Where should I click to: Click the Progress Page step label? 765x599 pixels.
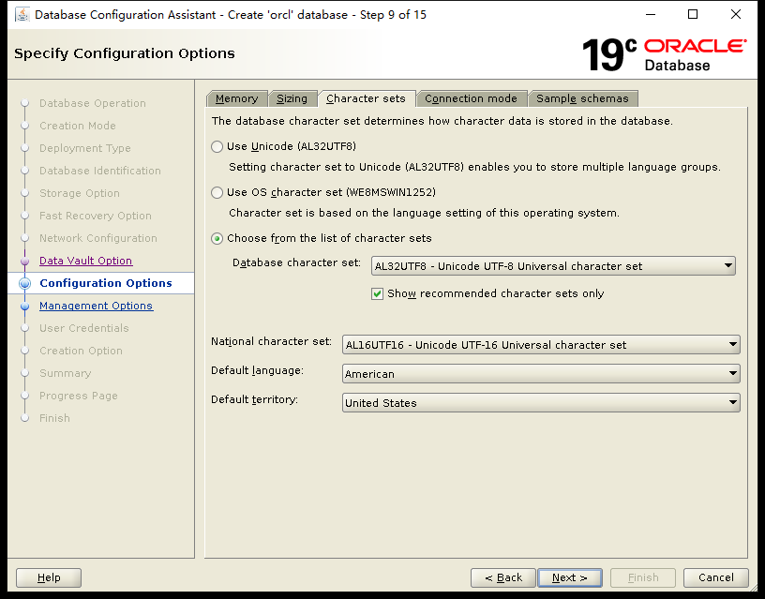click(79, 396)
